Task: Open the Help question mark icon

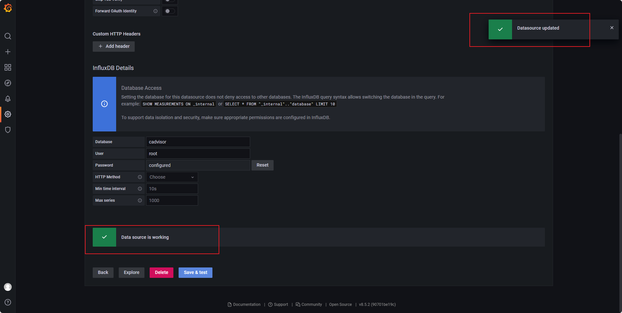Action: [8, 302]
